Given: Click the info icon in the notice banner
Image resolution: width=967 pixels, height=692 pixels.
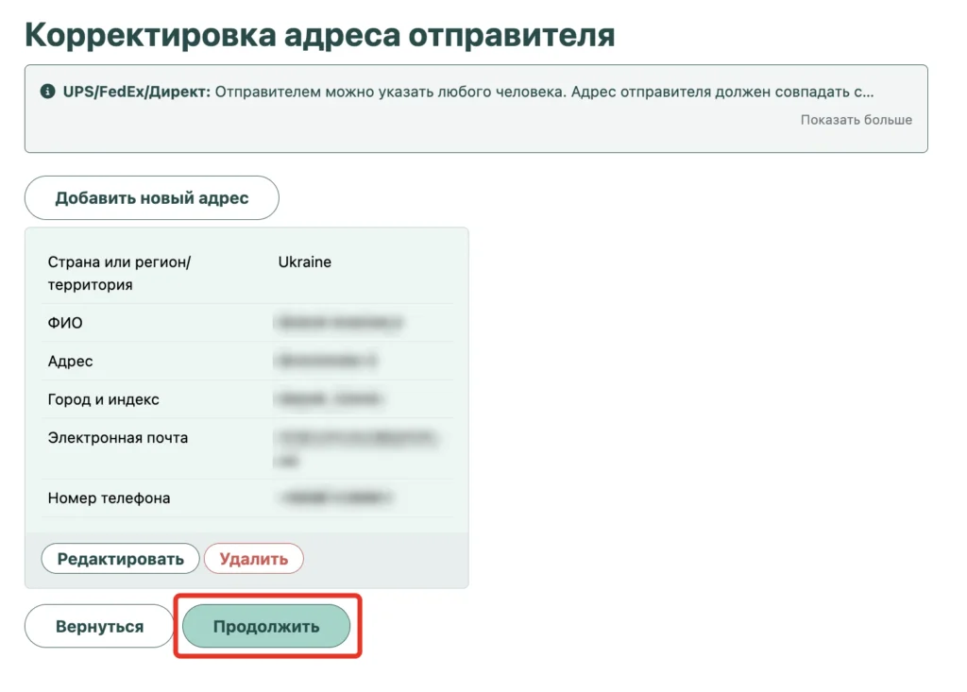Looking at the screenshot, I should (47, 92).
